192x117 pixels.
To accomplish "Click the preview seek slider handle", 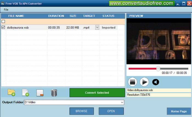I will 158,69.
